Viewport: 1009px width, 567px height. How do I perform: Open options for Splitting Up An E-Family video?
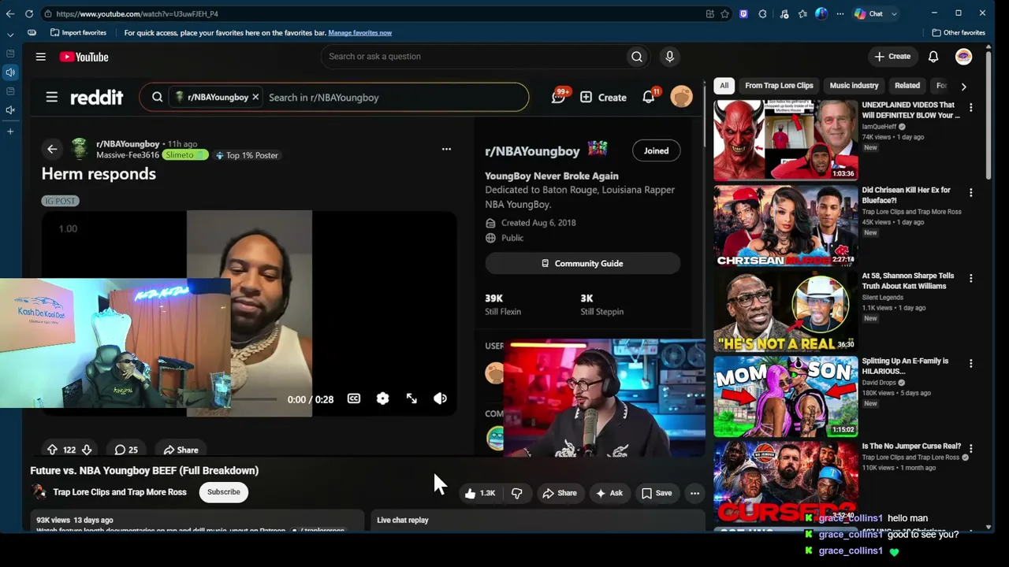click(970, 363)
